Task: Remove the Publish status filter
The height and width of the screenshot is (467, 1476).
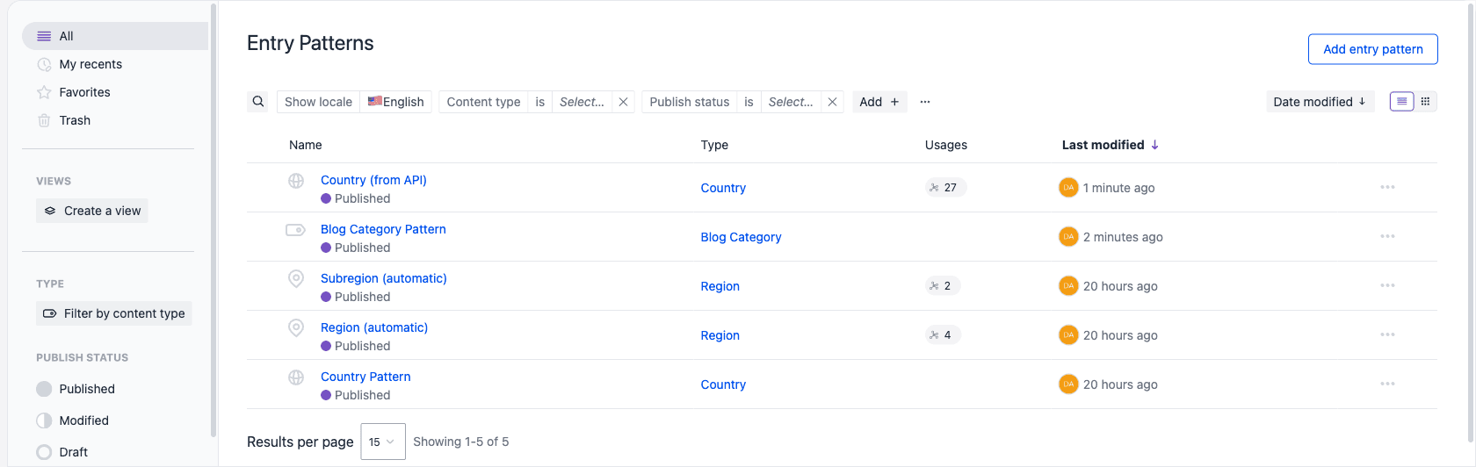Action: (x=833, y=102)
